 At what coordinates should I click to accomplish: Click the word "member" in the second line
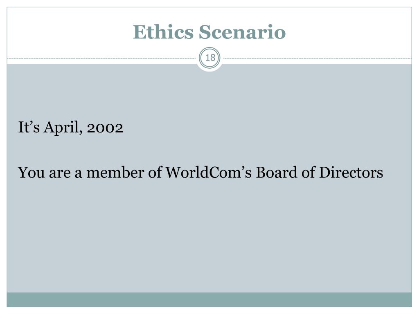point(115,172)
